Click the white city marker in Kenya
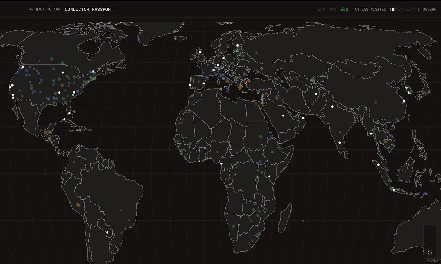The width and height of the screenshot is (441, 264). click(269, 177)
